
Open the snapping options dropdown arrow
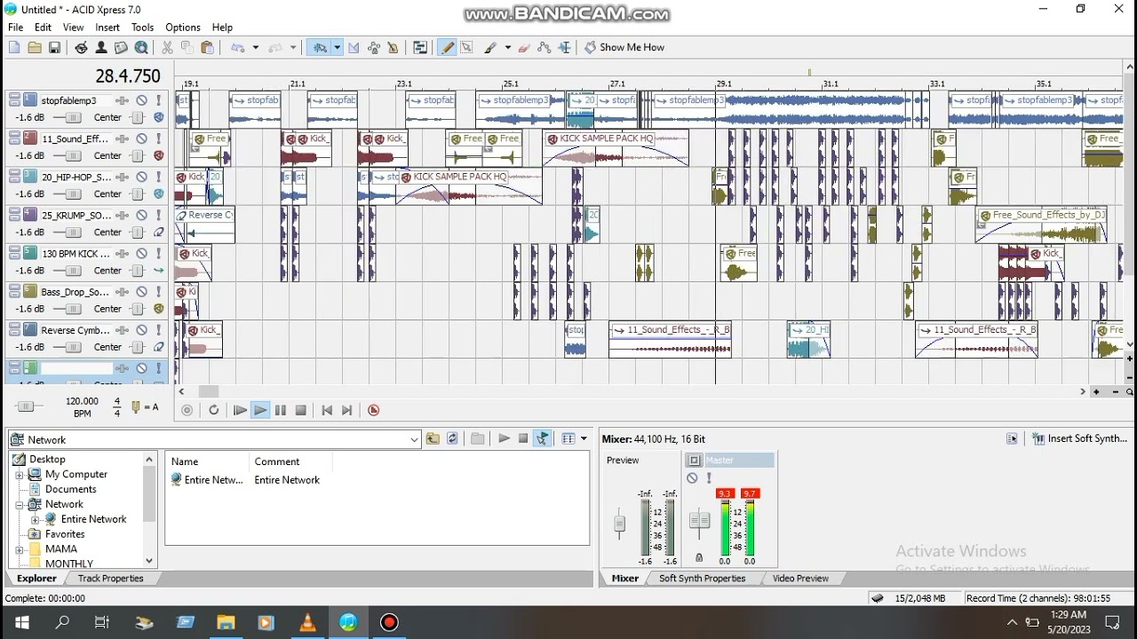337,48
